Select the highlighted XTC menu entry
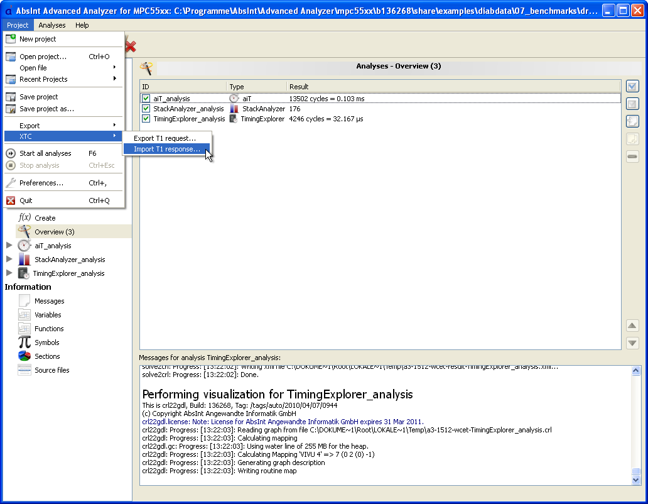The width and height of the screenshot is (648, 504). point(63,136)
